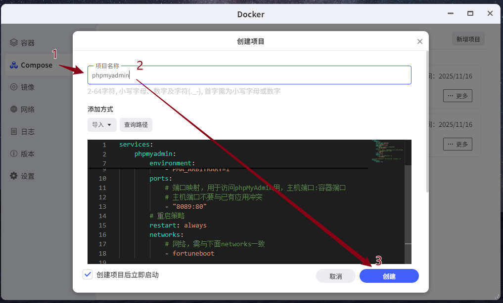Viewport: 503px width, 303px height.
Task: Close the 创建项目 dialog with the X icon
Action: (420, 42)
